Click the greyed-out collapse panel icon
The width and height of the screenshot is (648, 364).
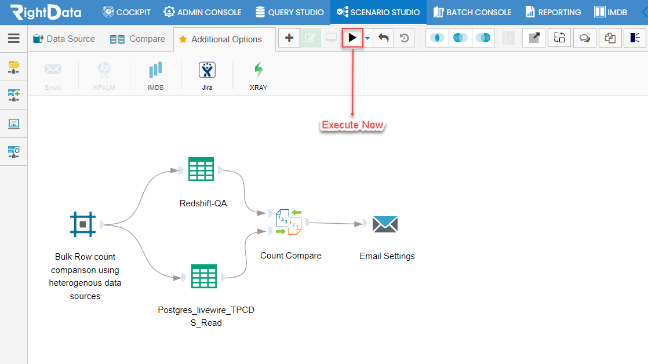click(508, 38)
